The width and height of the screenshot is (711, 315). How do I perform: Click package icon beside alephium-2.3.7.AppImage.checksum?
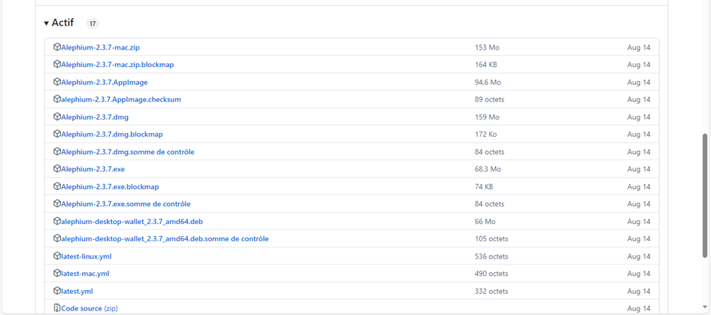point(57,99)
